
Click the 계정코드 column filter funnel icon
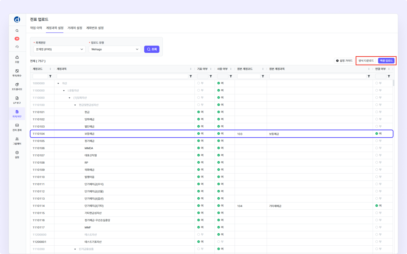point(50,76)
